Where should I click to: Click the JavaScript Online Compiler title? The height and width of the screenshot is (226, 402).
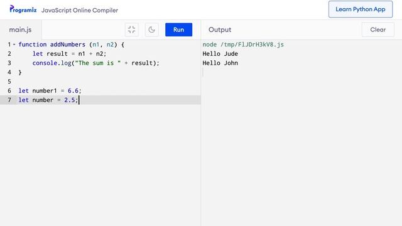click(80, 11)
